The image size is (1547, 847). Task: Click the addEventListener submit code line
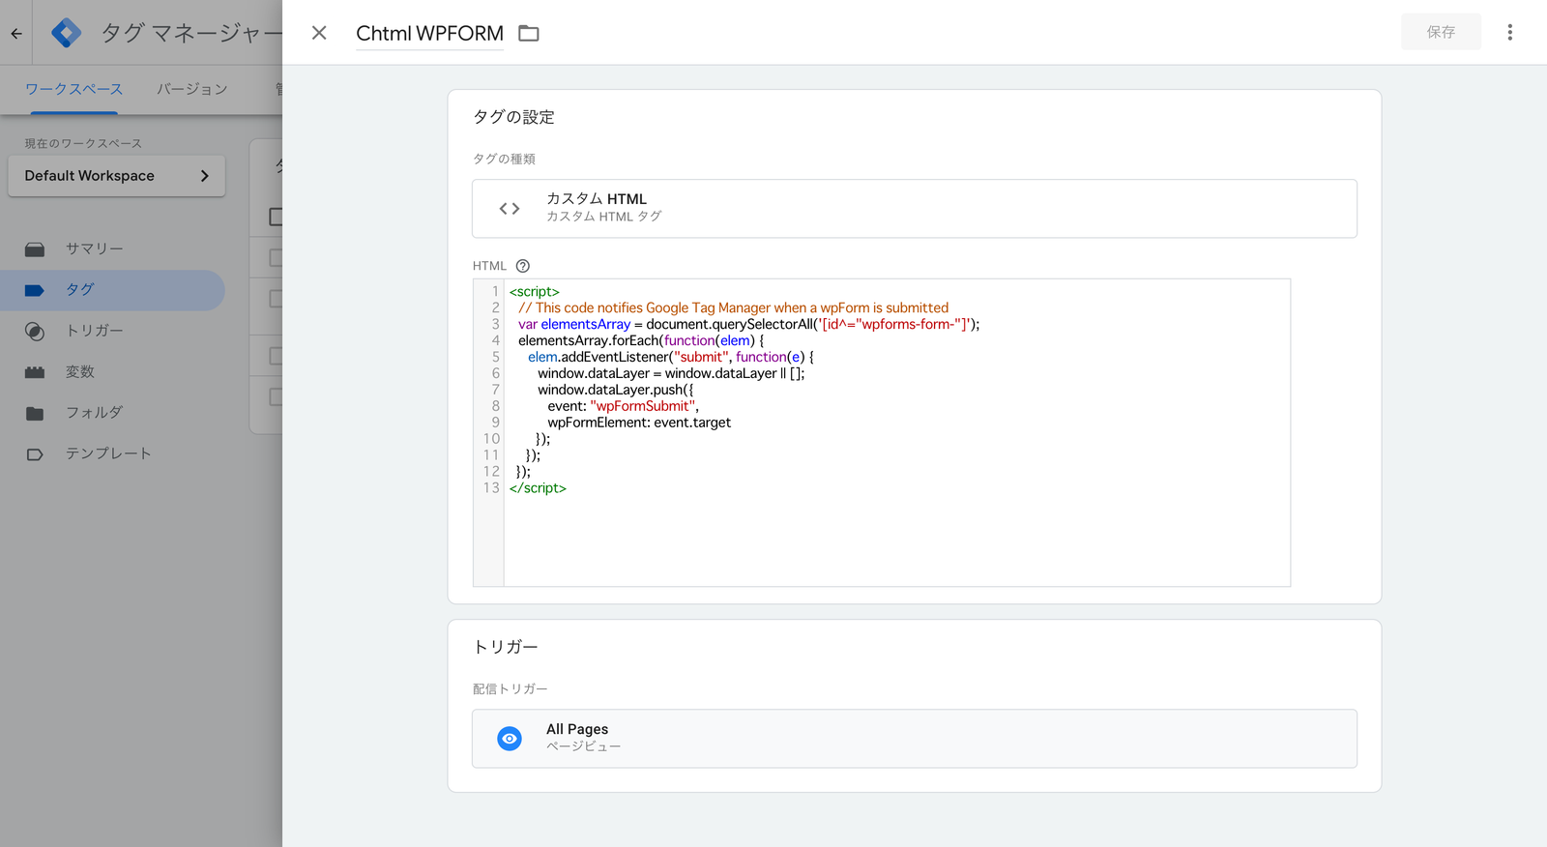point(671,357)
